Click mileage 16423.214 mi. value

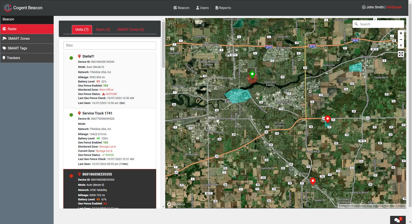[98, 134]
